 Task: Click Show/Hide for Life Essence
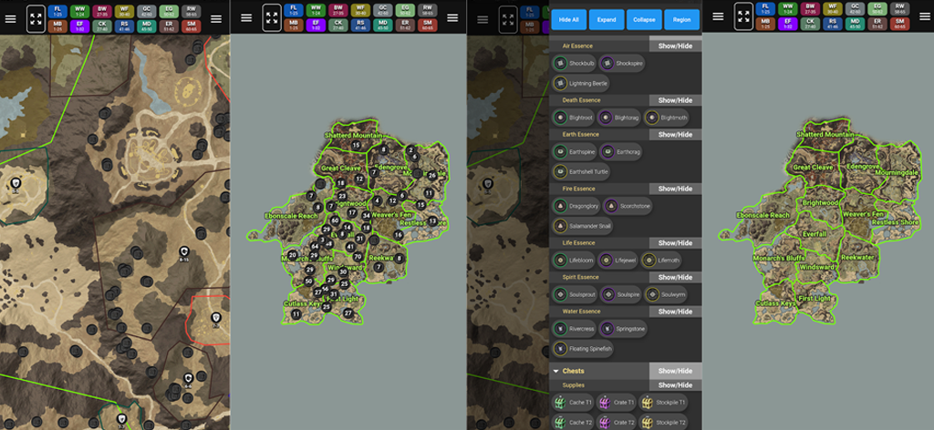pyautogui.click(x=675, y=242)
